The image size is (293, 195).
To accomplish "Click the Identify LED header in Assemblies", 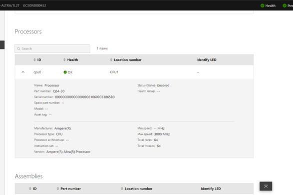I will (211, 188).
